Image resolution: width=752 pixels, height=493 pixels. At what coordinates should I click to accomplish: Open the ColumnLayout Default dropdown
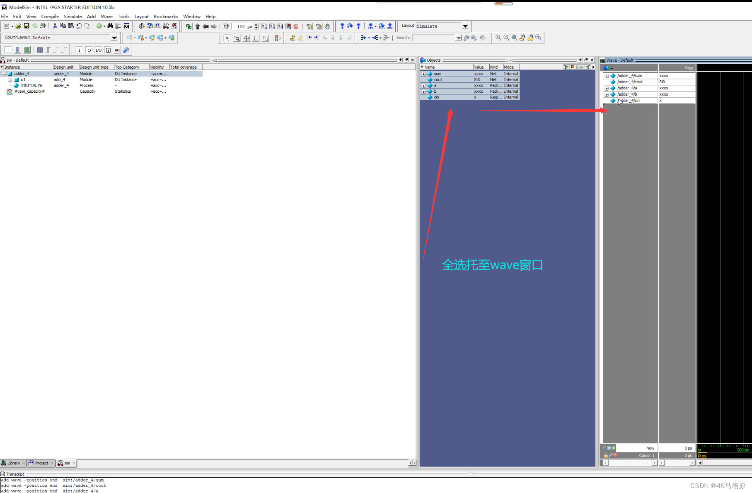114,38
